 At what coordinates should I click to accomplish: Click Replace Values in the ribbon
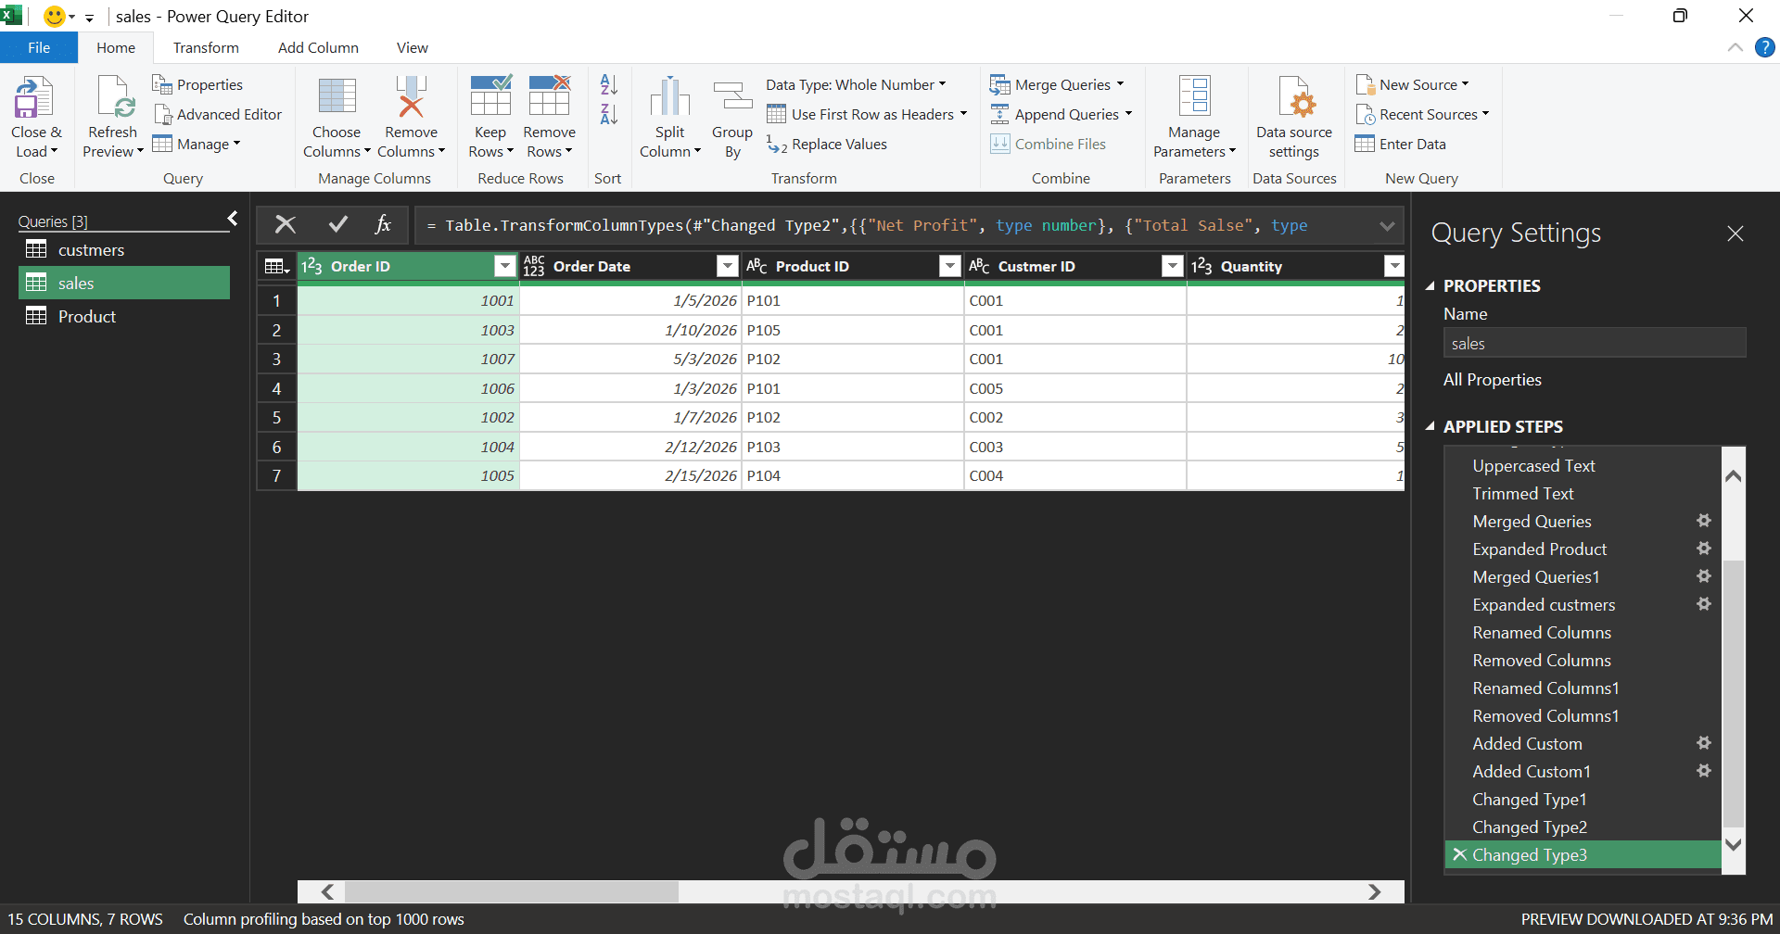coord(827,144)
